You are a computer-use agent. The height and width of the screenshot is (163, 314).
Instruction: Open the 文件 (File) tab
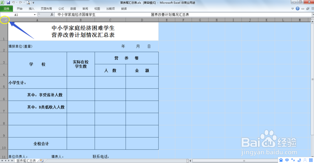tap(6, 8)
